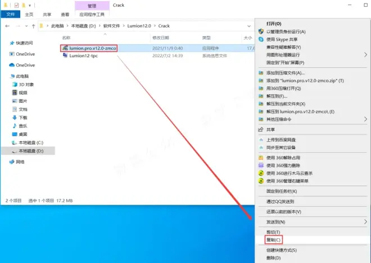Screen dimensions: 371x263
Task: Choose 剪切(T) from context menu
Action: pyautogui.click(x=273, y=232)
